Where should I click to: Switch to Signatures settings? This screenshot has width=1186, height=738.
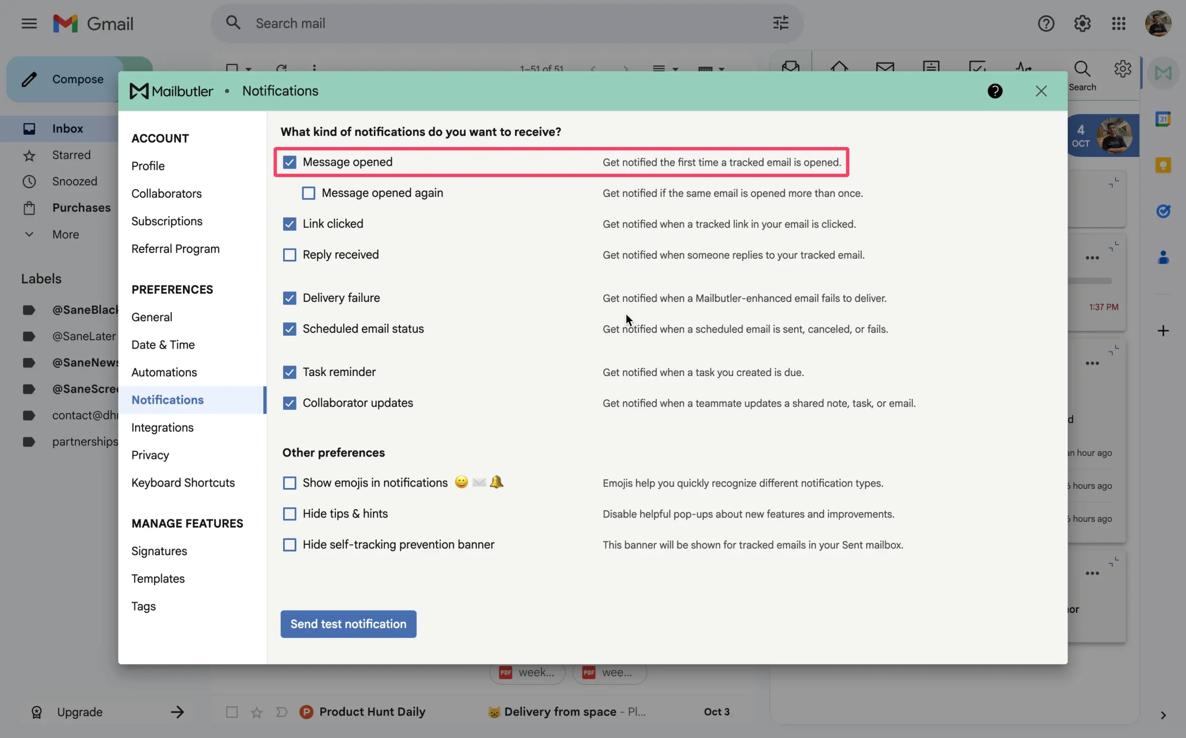tap(159, 551)
